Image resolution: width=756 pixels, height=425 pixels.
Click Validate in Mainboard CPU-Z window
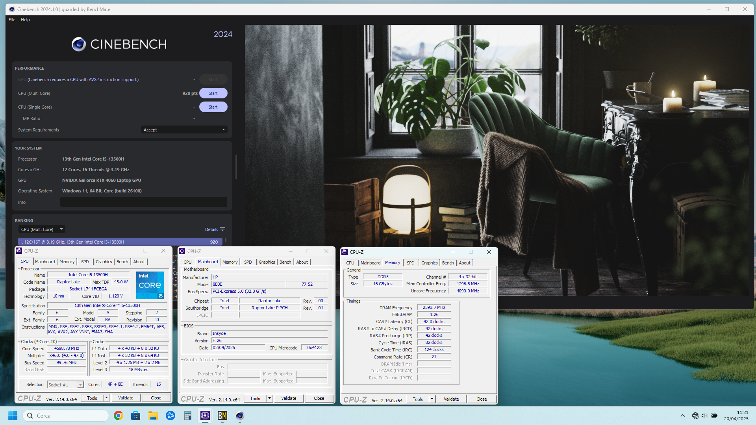(x=289, y=398)
